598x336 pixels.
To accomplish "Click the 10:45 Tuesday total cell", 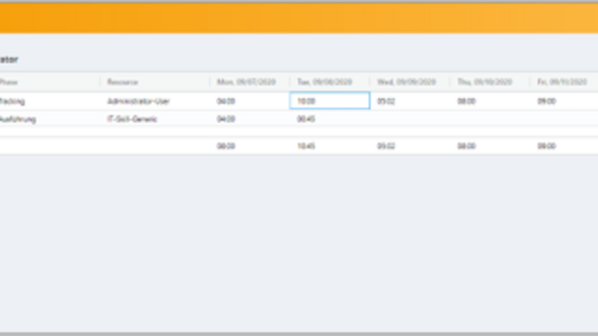I will (306, 146).
